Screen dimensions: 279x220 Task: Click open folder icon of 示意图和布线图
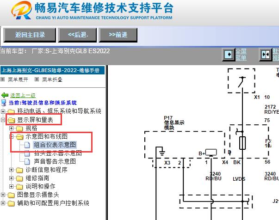pyautogui.click(x=19, y=137)
